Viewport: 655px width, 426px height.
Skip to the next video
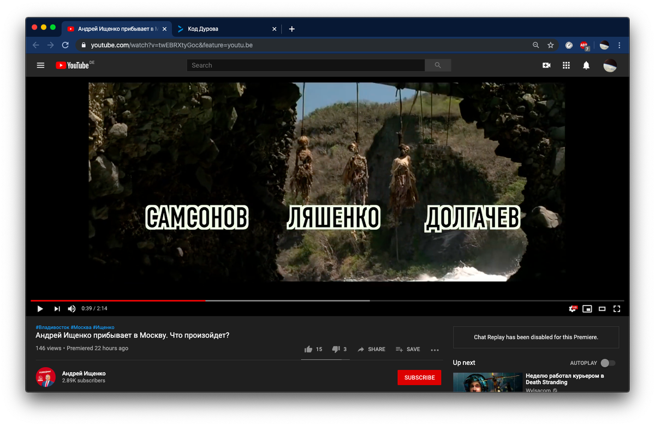[x=57, y=309]
